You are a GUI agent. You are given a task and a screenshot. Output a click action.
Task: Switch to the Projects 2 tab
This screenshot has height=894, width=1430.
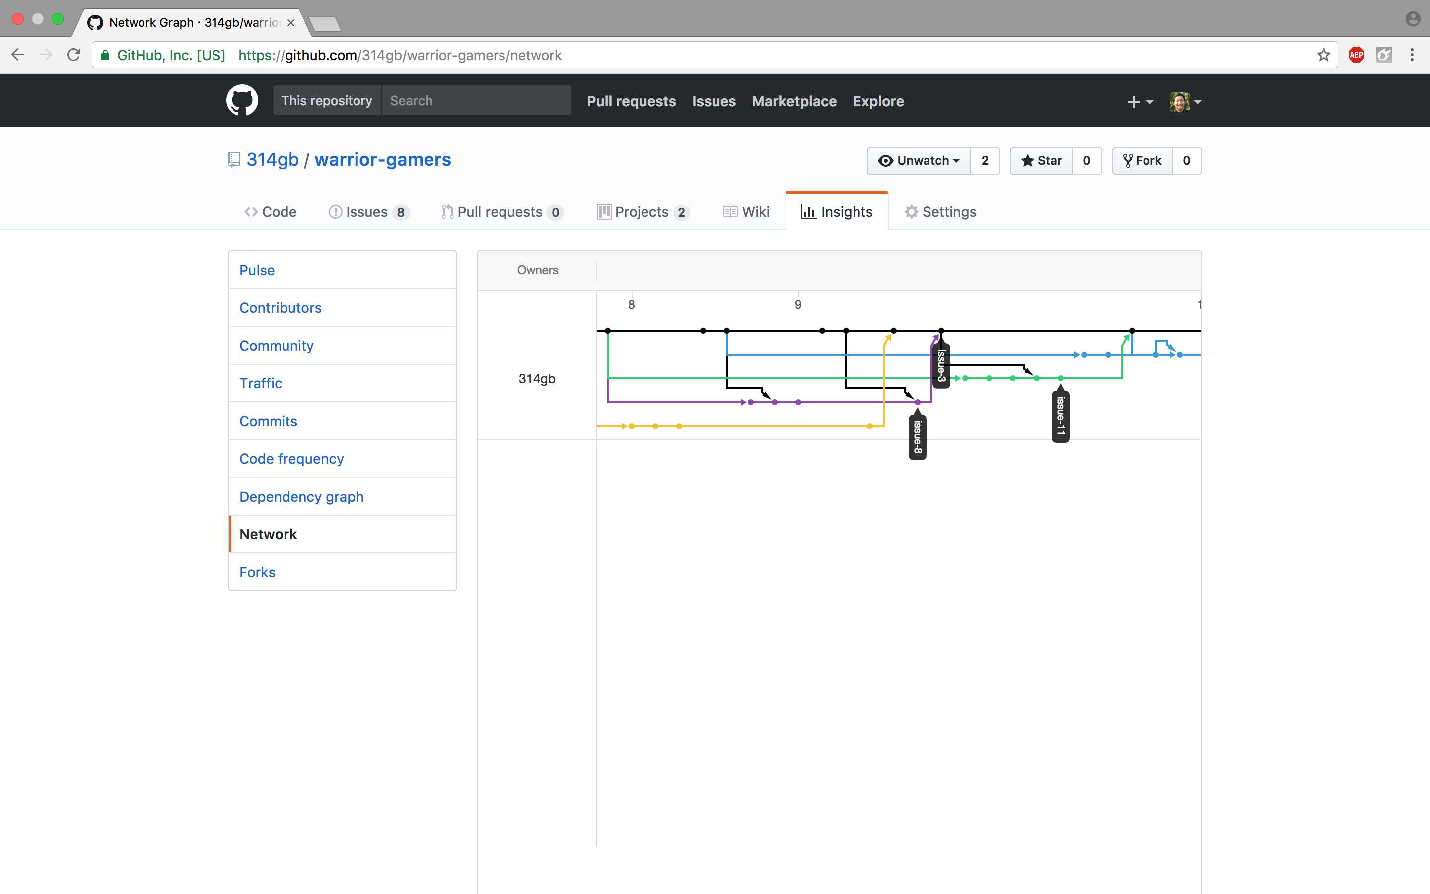(643, 212)
